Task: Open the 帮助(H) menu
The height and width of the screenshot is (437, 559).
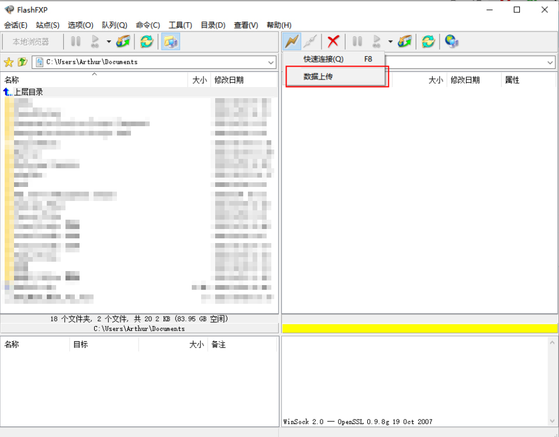Action: (279, 25)
